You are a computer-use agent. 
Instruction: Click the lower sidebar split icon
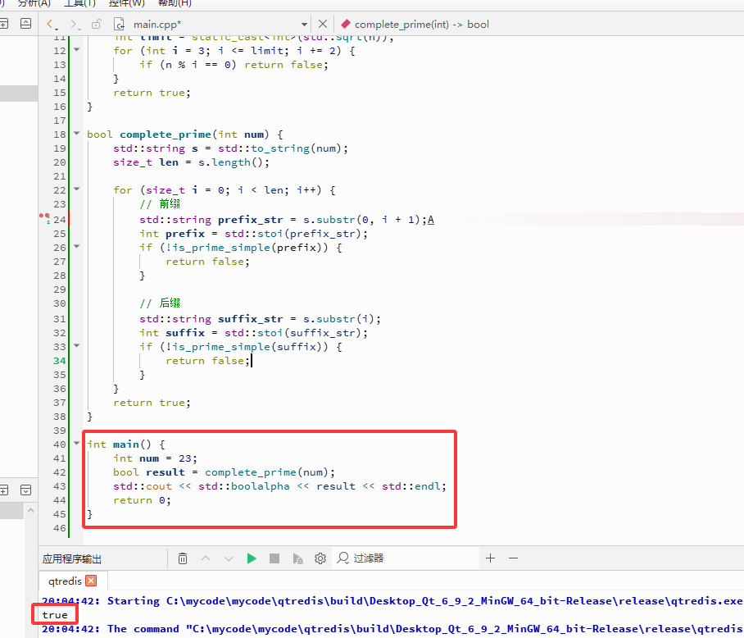(3, 490)
